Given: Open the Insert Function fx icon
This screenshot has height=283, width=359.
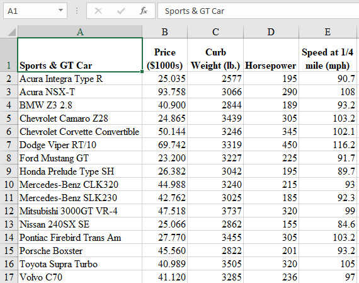Looking at the screenshot, I should 144,11.
